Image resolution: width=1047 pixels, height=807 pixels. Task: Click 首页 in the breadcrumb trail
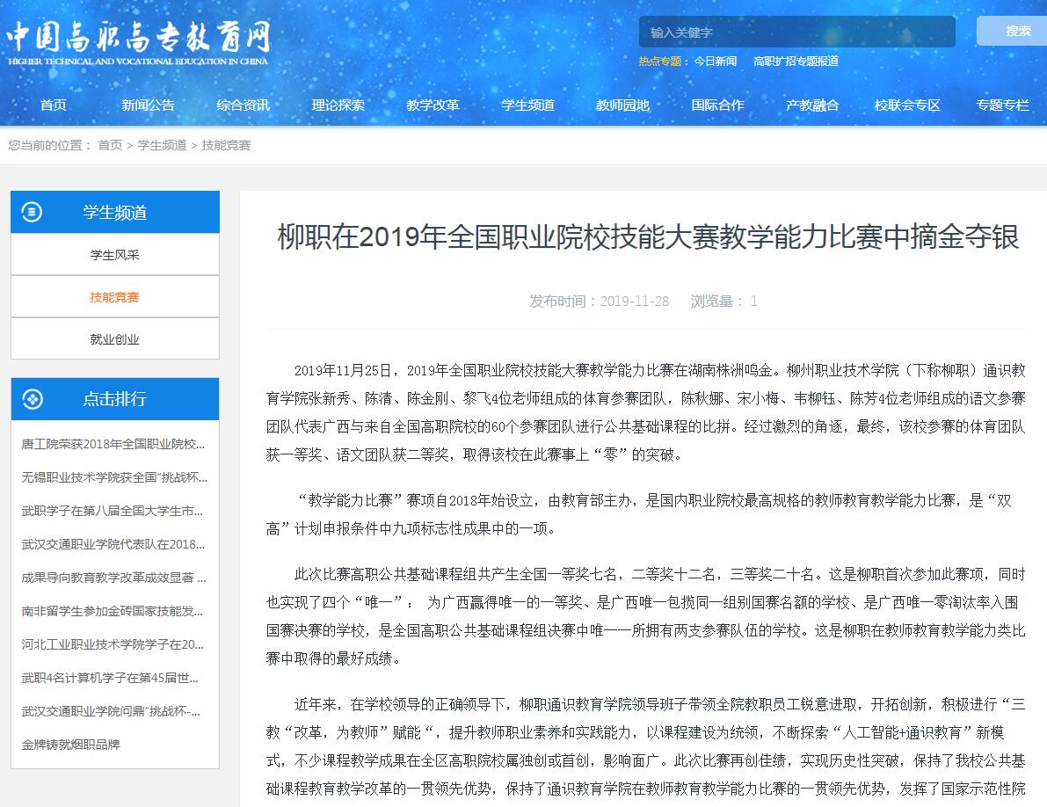coord(110,145)
